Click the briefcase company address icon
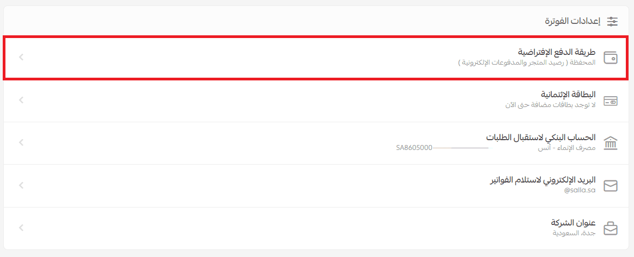 coord(611,228)
